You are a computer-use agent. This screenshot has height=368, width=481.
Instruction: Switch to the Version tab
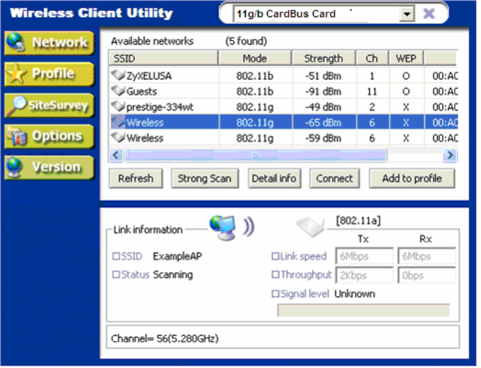tap(50, 167)
